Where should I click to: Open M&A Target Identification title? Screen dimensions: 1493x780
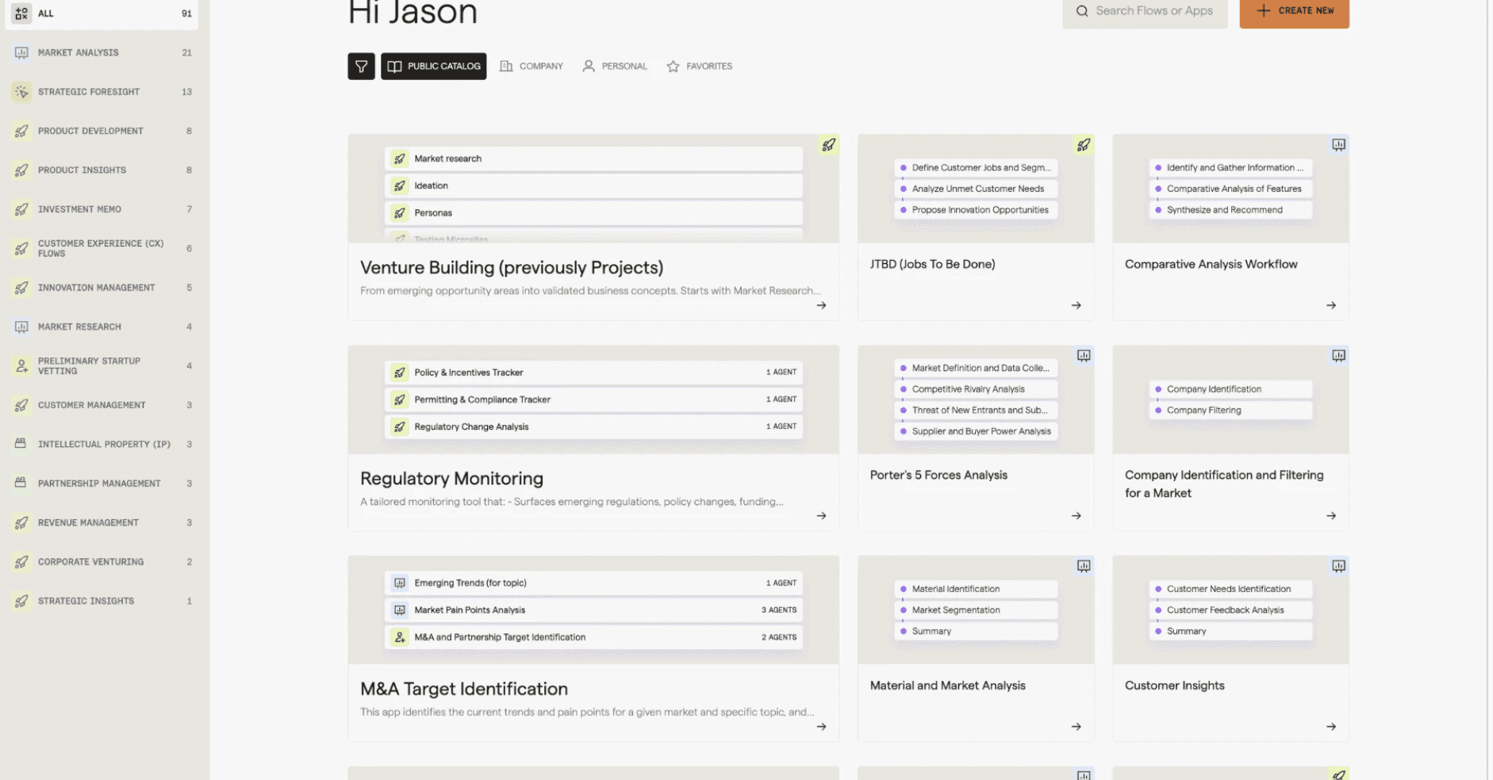point(464,690)
